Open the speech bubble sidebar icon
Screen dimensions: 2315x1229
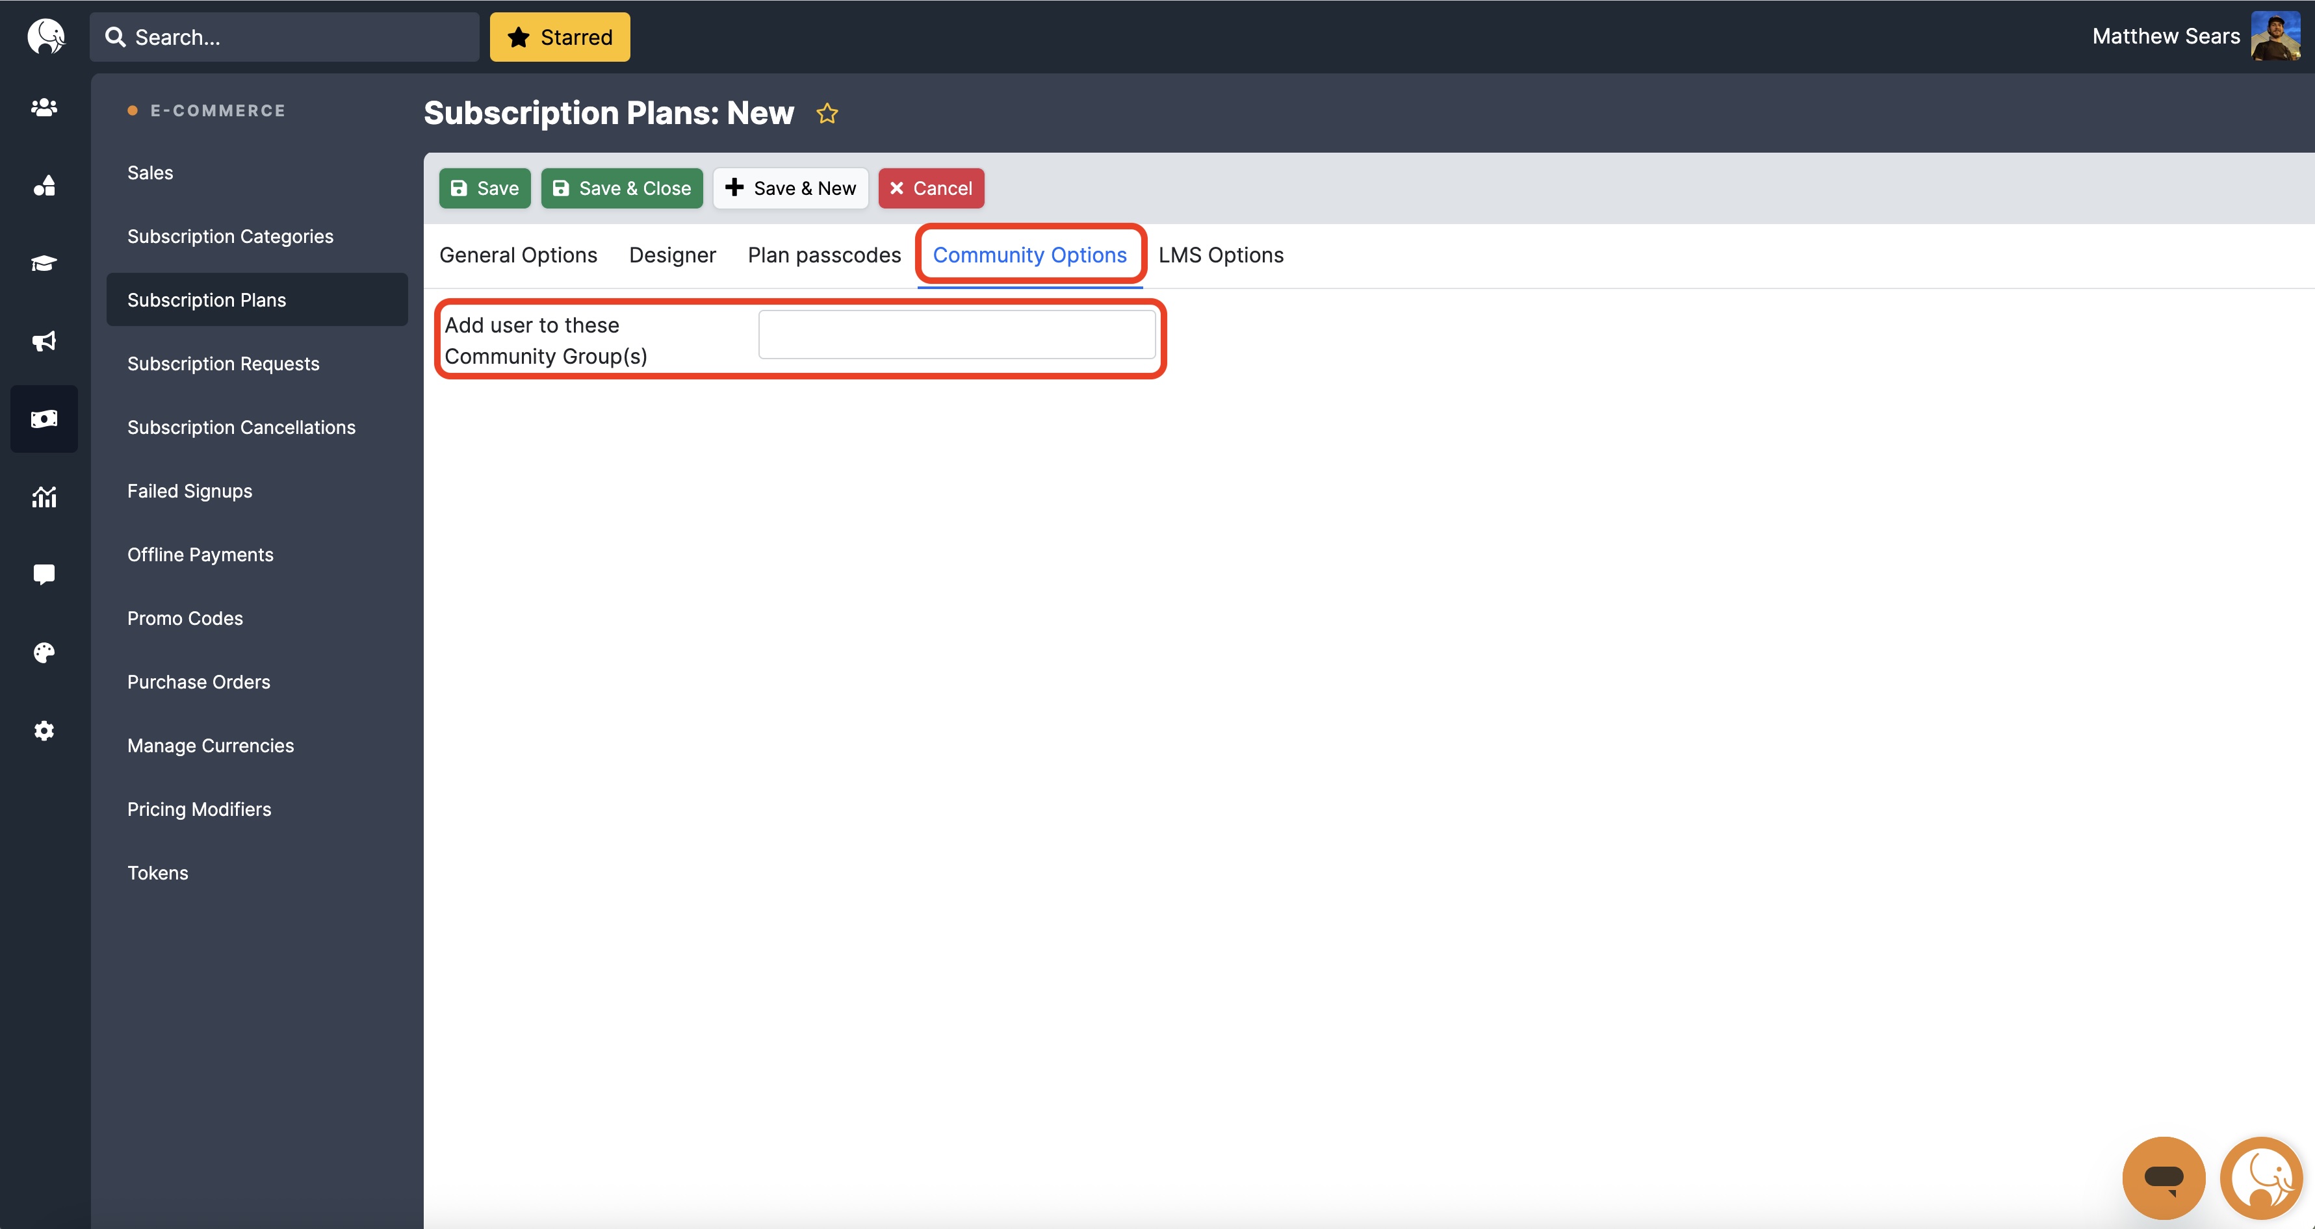click(x=44, y=575)
